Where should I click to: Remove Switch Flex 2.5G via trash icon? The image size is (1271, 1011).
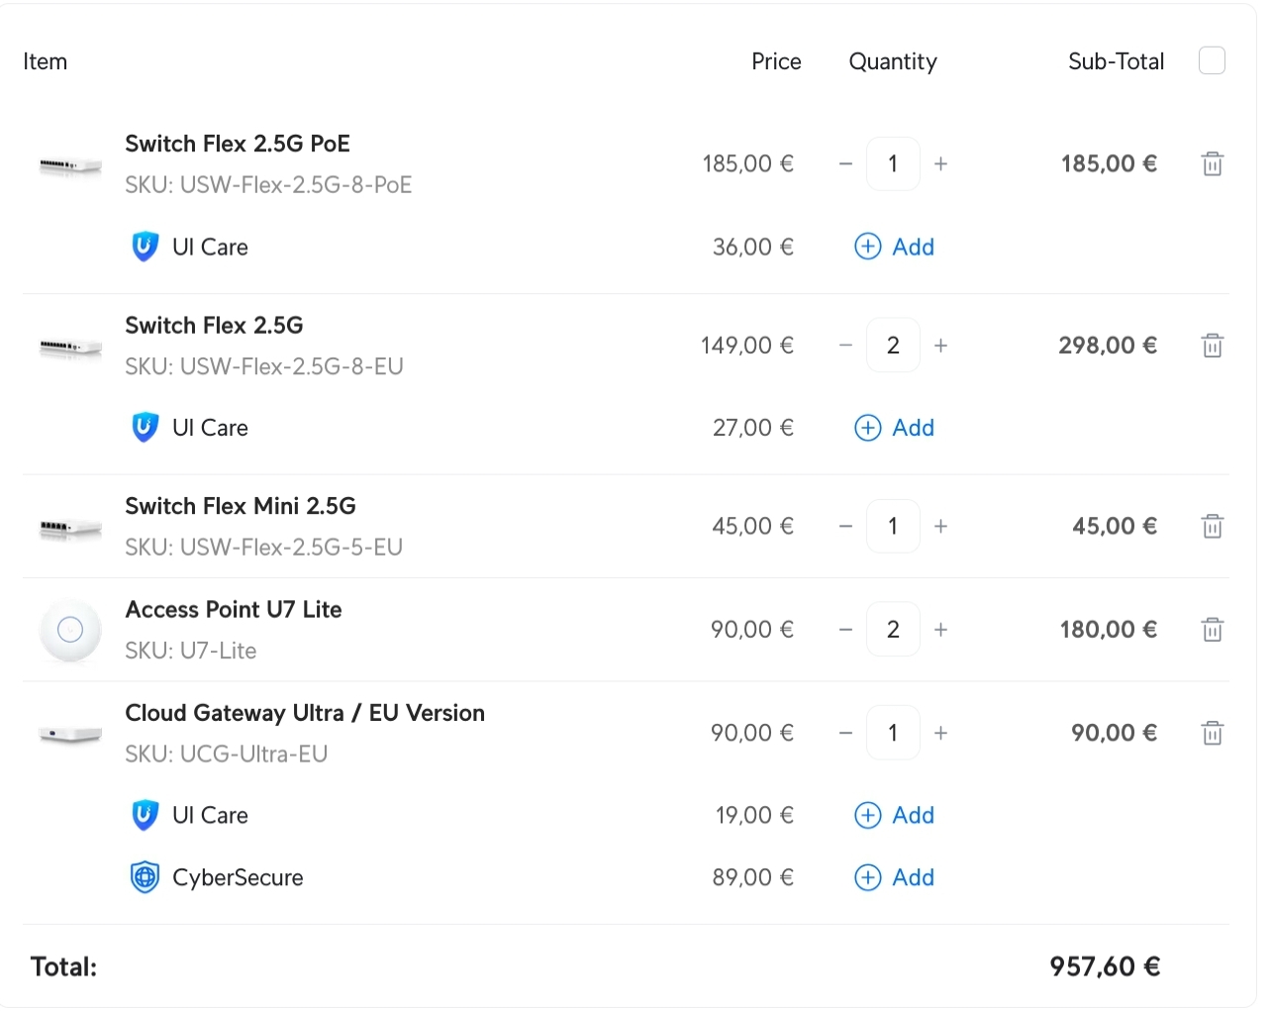coord(1212,346)
